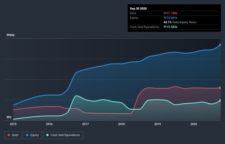Click the 2015 axis label
The height and width of the screenshot is (144, 225).
(x=13, y=124)
